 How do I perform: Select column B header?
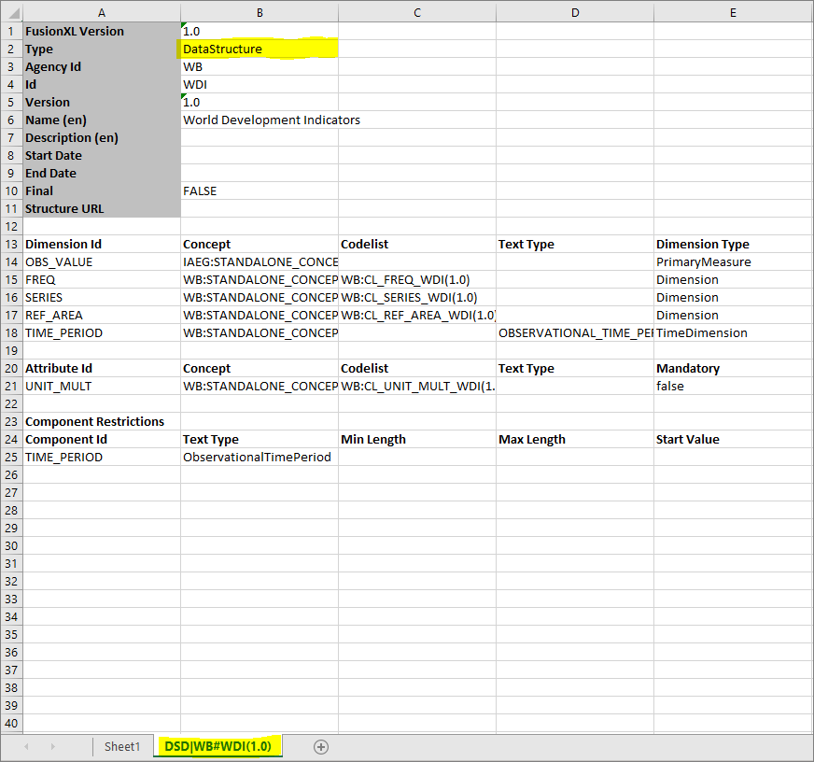coord(259,12)
